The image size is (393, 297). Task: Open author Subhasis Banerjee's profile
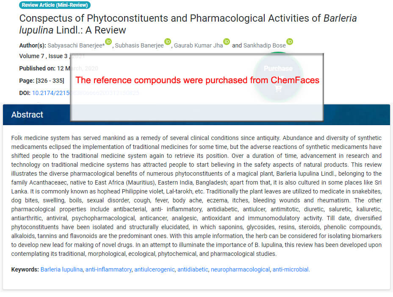(139, 45)
